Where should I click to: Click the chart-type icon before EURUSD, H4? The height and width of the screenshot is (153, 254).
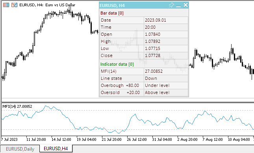point(14,5)
